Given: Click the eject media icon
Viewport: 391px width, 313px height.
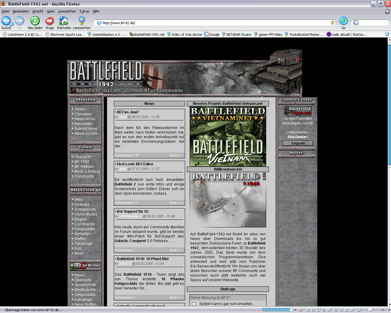Looking at the screenshot, I should 341,310.
